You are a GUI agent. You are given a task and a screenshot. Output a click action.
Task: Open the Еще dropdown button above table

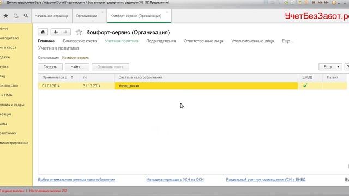[x=330, y=66]
